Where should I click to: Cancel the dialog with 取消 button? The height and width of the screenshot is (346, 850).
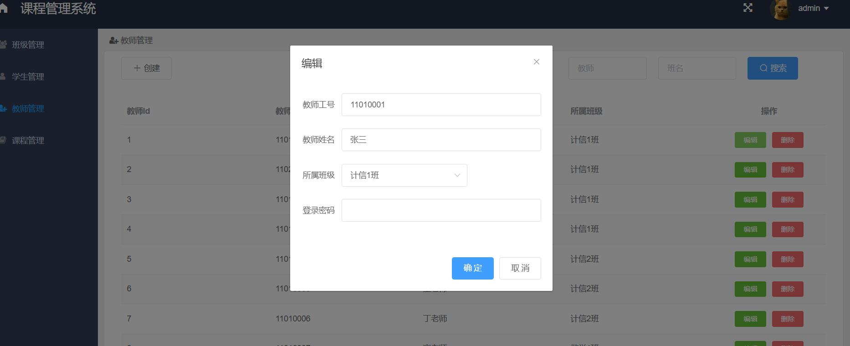[x=520, y=268]
